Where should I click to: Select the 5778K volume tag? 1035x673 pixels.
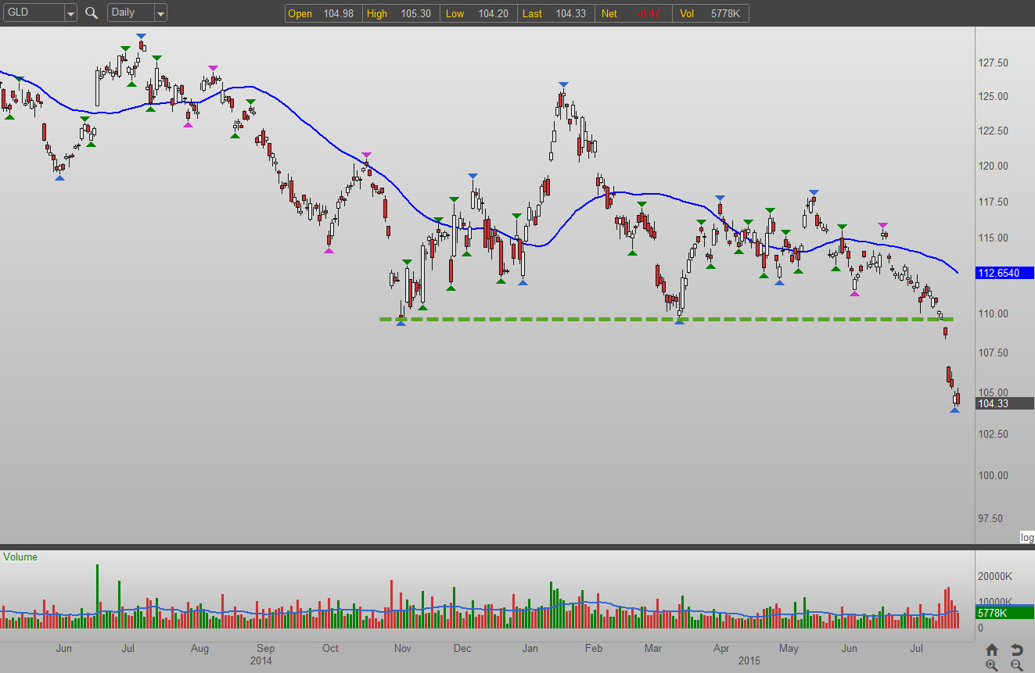tap(1005, 614)
